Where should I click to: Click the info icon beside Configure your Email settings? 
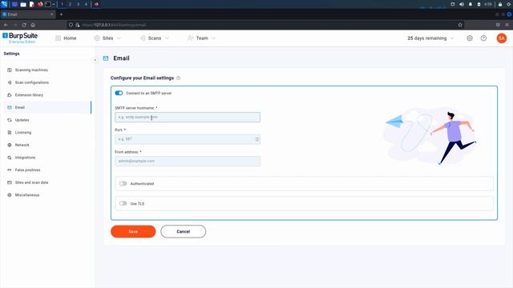click(178, 78)
